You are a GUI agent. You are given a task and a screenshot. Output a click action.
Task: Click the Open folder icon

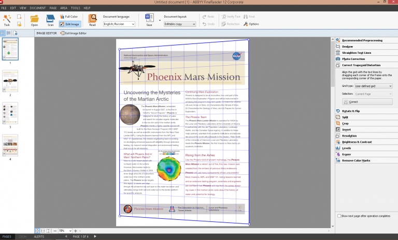tap(34, 20)
